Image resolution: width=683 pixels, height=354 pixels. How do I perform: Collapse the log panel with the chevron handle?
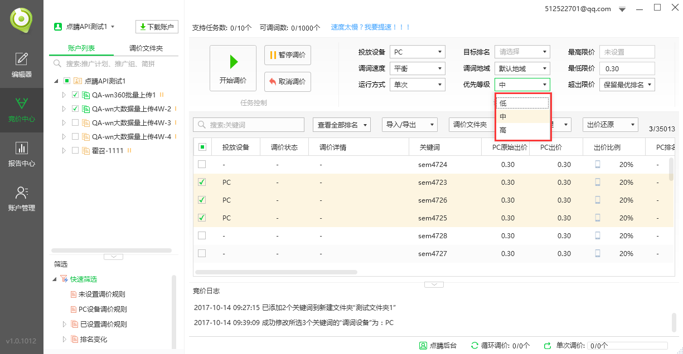[x=434, y=284]
